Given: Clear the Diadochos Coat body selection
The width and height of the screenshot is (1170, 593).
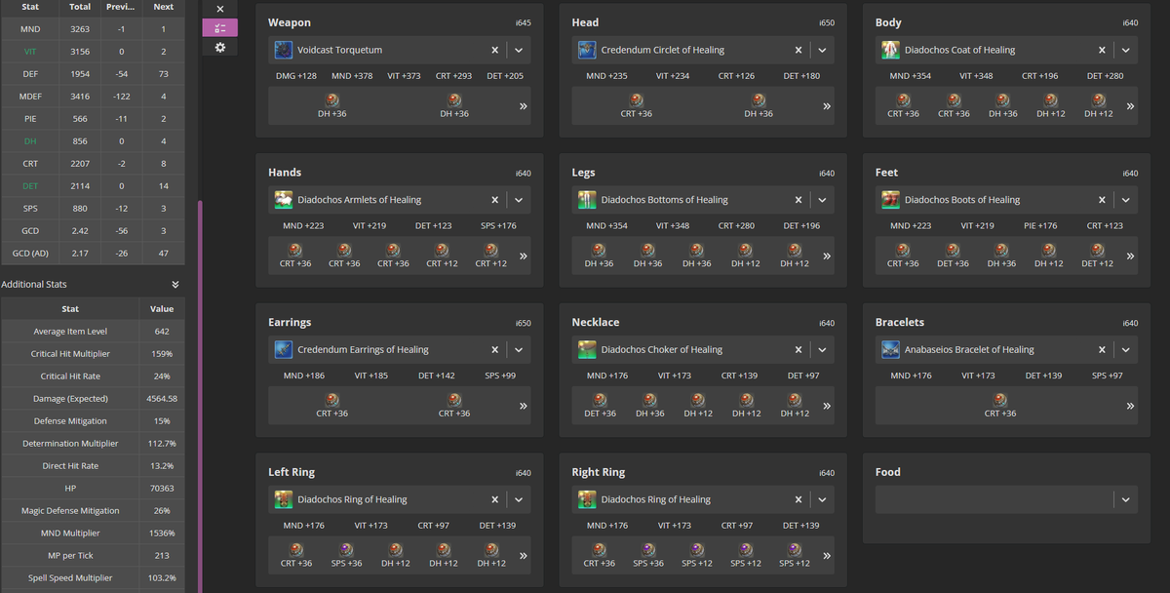Looking at the screenshot, I should coord(1102,50).
